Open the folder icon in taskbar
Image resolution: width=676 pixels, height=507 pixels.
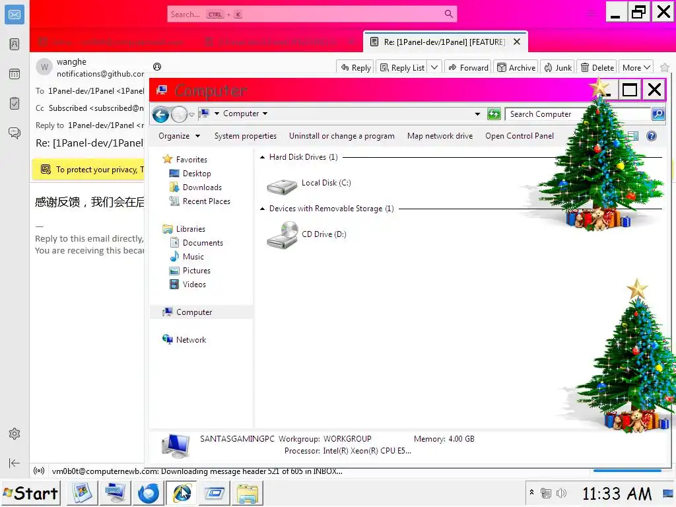pos(248,493)
